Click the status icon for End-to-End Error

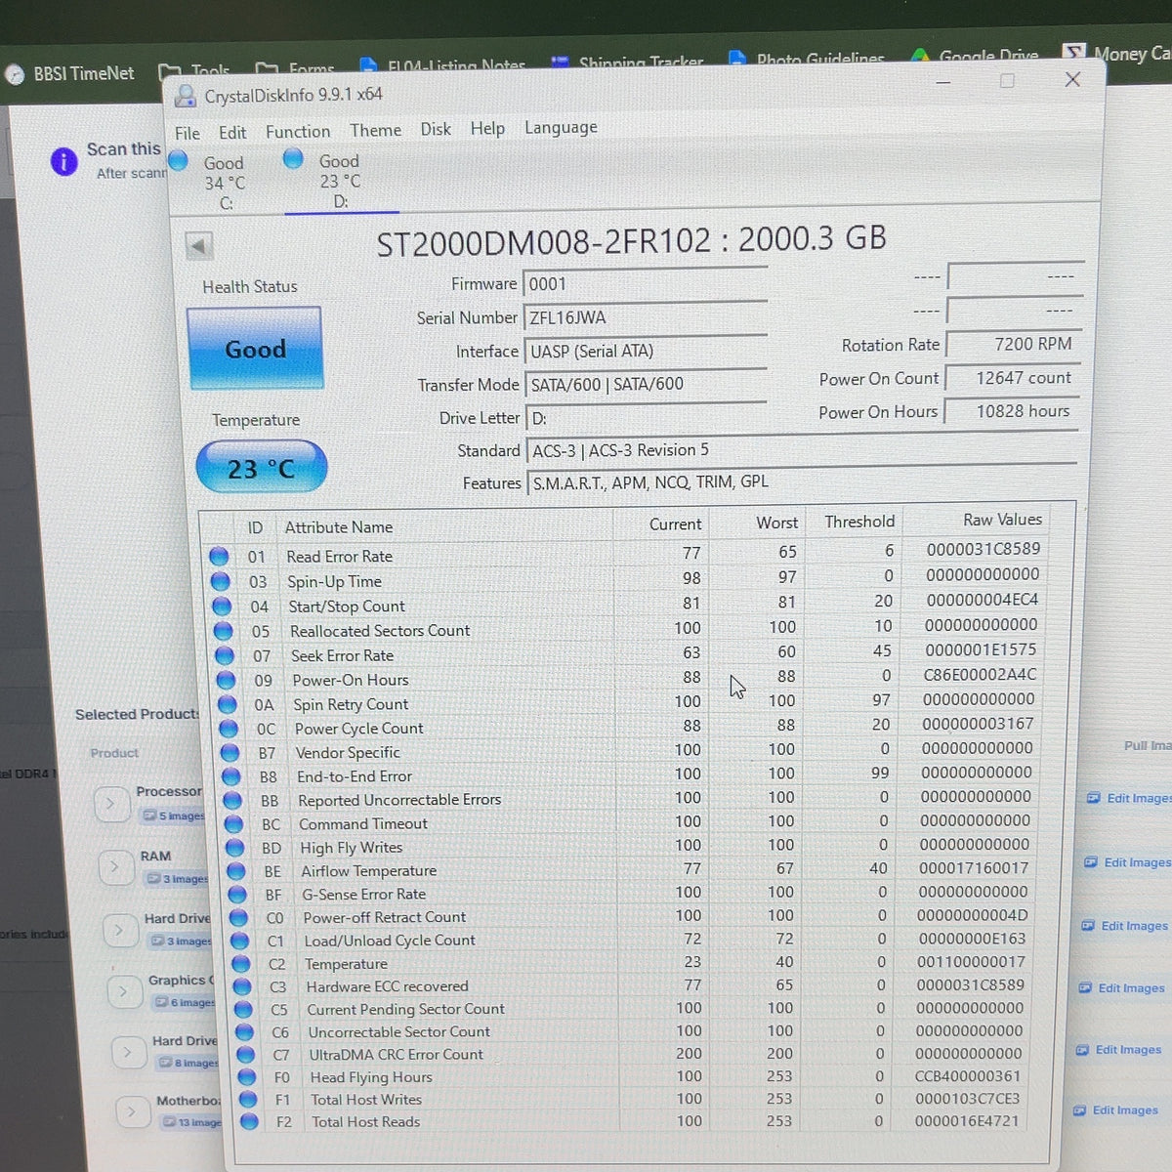[x=231, y=776]
